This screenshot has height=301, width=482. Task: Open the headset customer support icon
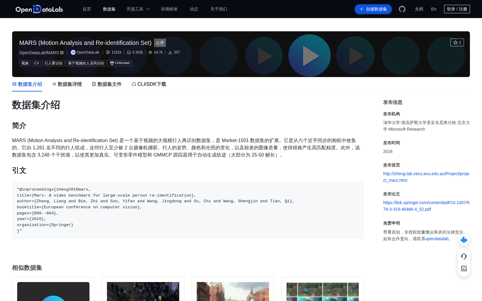(464, 256)
